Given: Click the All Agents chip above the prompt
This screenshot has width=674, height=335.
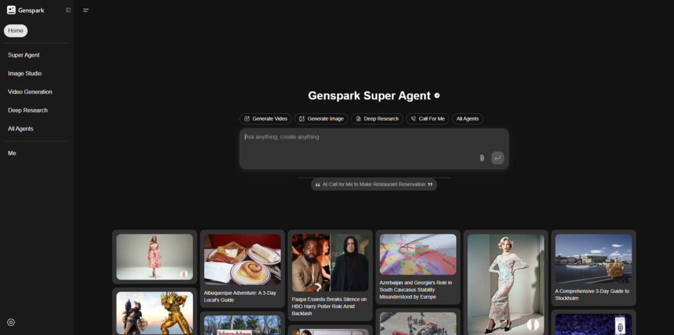Looking at the screenshot, I should pos(467,118).
